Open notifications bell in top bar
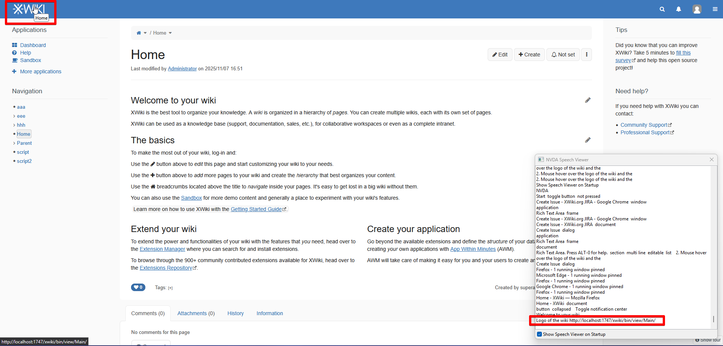Screen dimensions: 723x346 point(679,9)
